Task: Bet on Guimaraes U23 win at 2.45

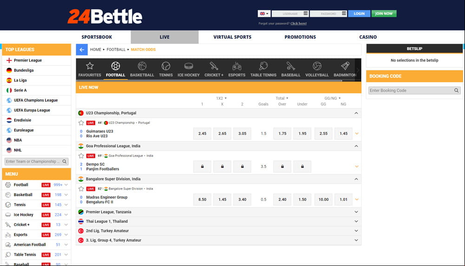Action: click(202, 133)
